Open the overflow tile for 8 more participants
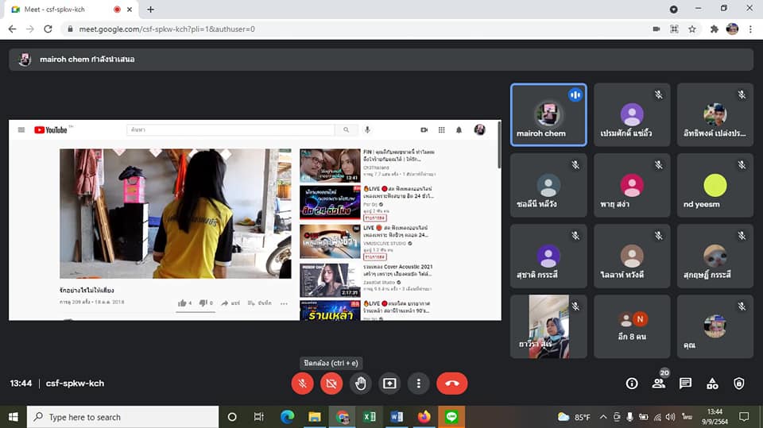Viewport: 763px width, 428px height. (x=632, y=326)
